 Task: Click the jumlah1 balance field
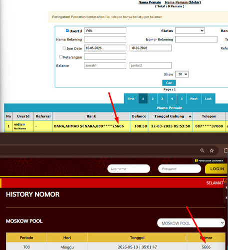pyautogui.click(x=105, y=65)
